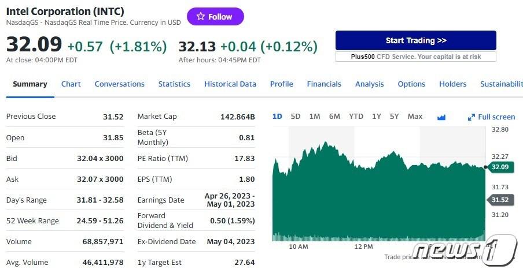Click the 31.52 previous close marker
523x273 pixels.
click(x=499, y=200)
